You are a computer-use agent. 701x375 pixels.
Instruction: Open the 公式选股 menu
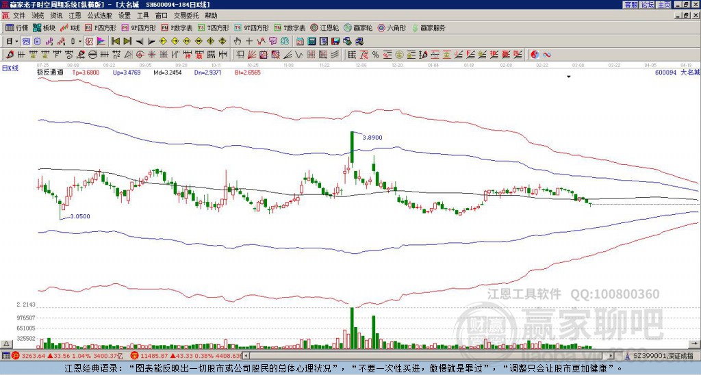[x=100, y=16]
